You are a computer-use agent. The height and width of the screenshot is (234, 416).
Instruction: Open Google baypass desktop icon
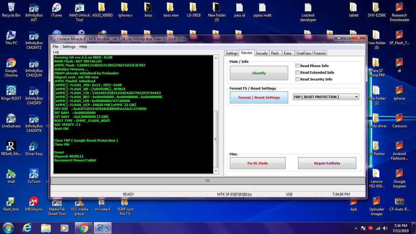399,178
